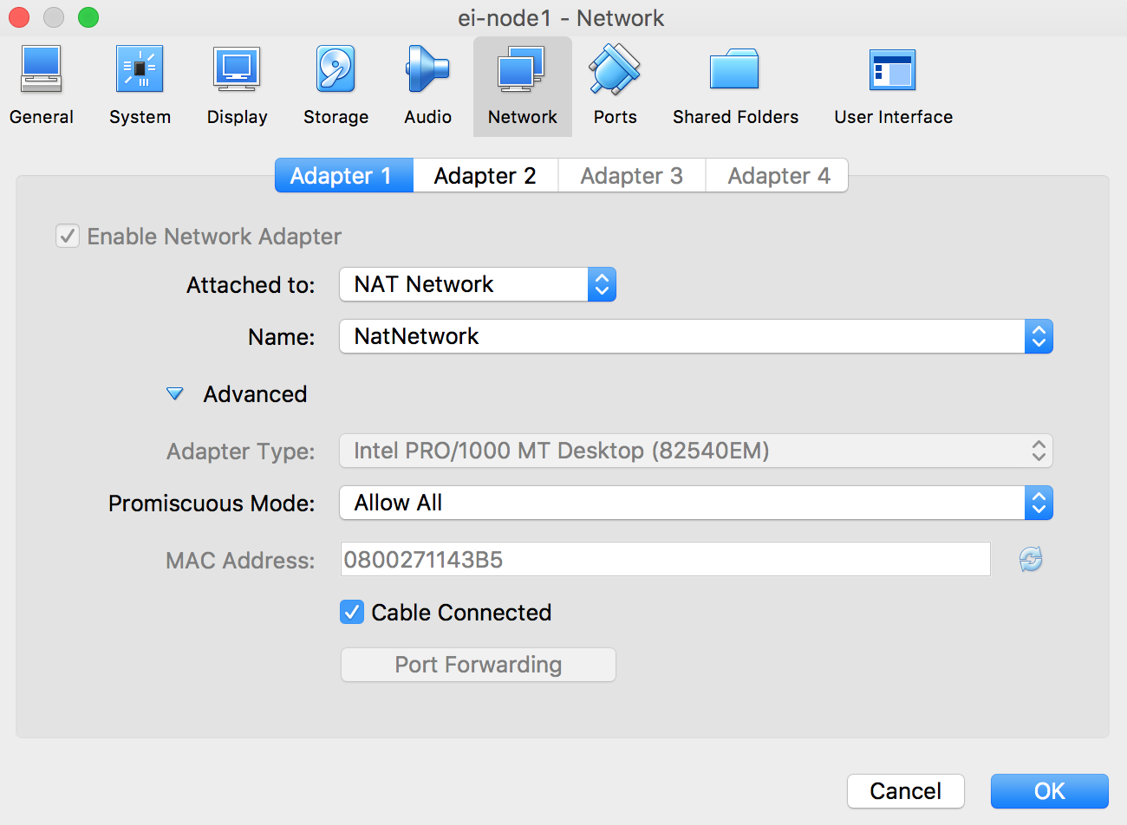Viewport: 1127px width, 825px height.
Task: Switch to the Adapter 4 tab
Action: click(x=778, y=175)
